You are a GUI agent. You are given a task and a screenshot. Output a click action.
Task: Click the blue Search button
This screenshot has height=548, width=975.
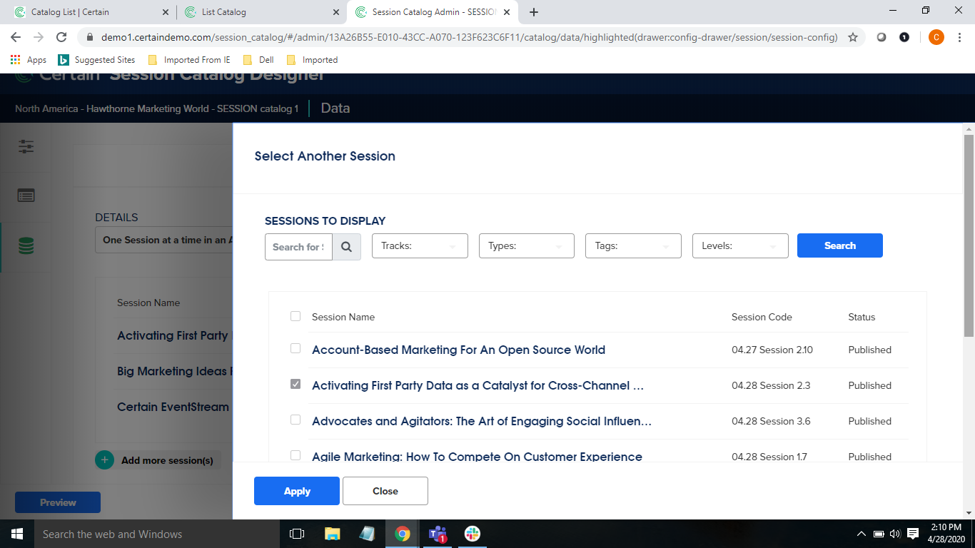tap(840, 245)
